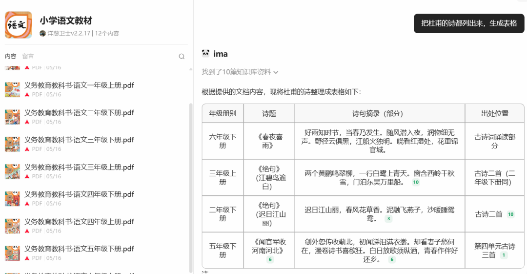Open 义务教育教科书·语文二年级下册.pdf

click(x=79, y=112)
